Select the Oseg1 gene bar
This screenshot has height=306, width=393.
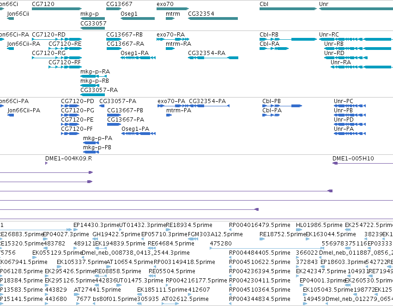138,18
